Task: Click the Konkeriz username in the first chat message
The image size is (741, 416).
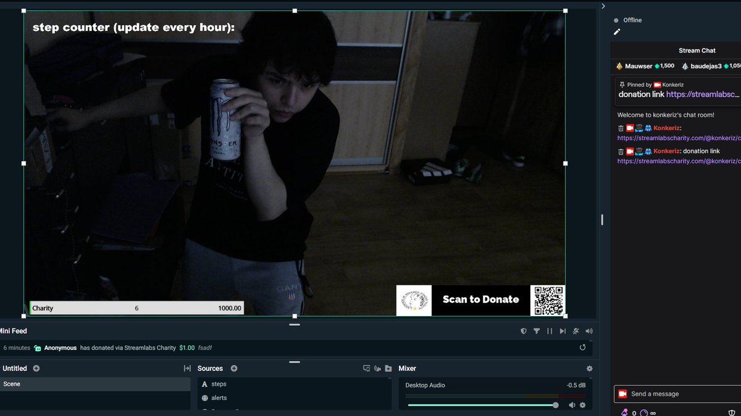Action: pyautogui.click(x=666, y=128)
